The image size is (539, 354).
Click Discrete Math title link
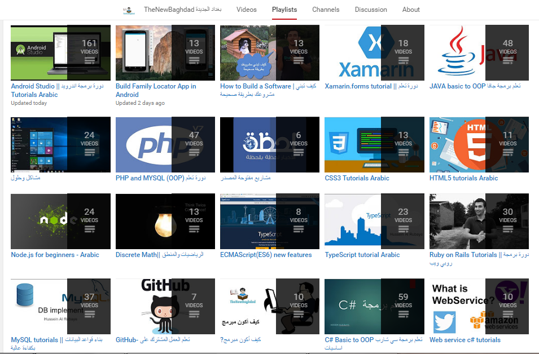pyautogui.click(x=160, y=255)
